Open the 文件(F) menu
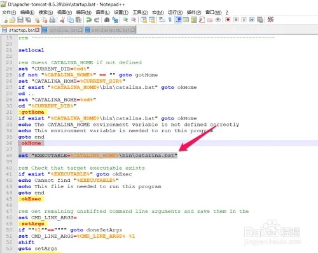The height and width of the screenshot is (253, 318). [x=9, y=12]
